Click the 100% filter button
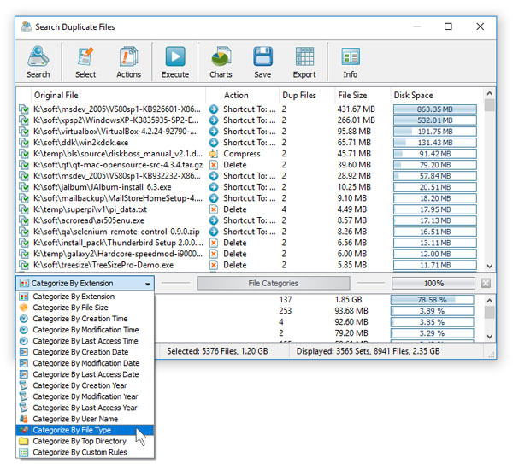513x464 pixels. pyautogui.click(x=433, y=283)
